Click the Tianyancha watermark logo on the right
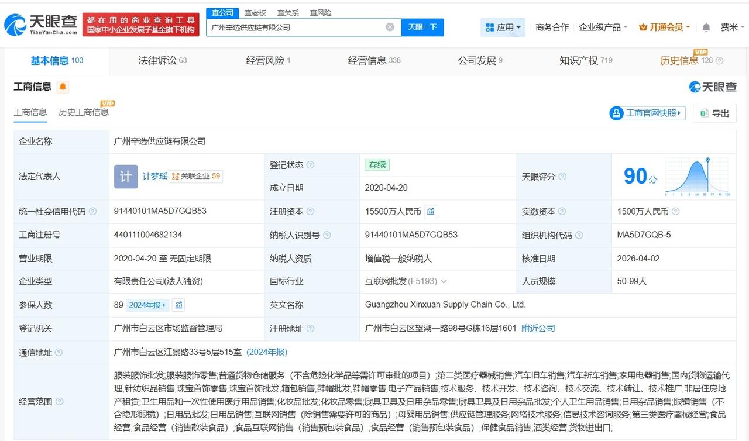 click(x=712, y=86)
